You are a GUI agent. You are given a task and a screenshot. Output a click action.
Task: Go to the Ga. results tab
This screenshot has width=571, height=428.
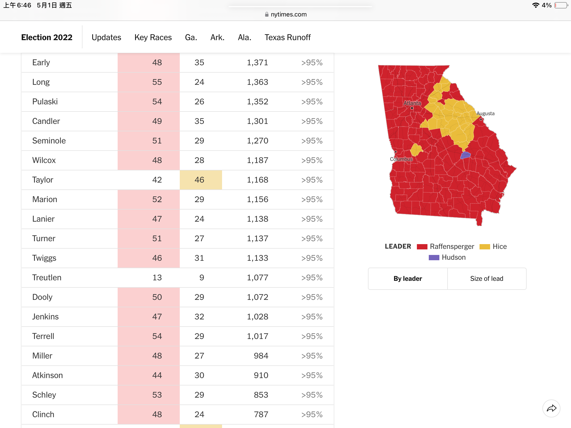(x=191, y=37)
